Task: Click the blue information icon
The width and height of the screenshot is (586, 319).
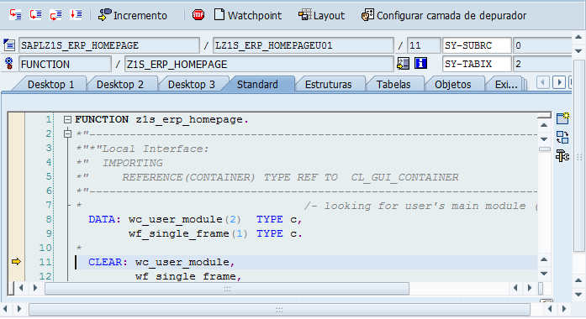Action: pos(421,64)
